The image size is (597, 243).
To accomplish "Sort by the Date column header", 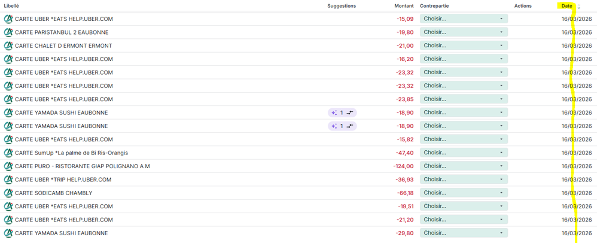I will click(566, 6).
